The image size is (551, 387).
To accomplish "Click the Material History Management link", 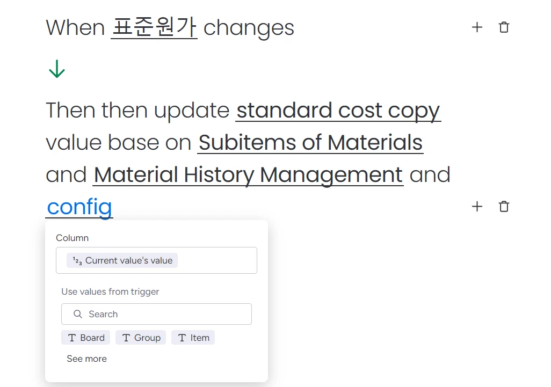I will pyautogui.click(x=248, y=175).
